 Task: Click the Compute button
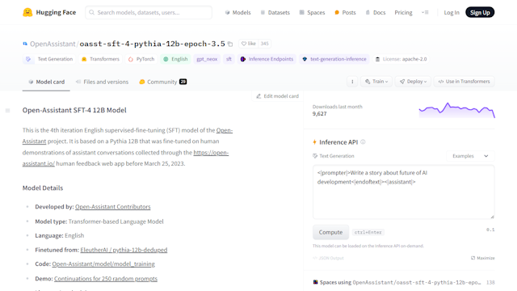coord(330,232)
